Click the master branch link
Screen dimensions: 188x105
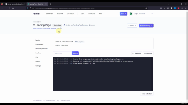92,25
